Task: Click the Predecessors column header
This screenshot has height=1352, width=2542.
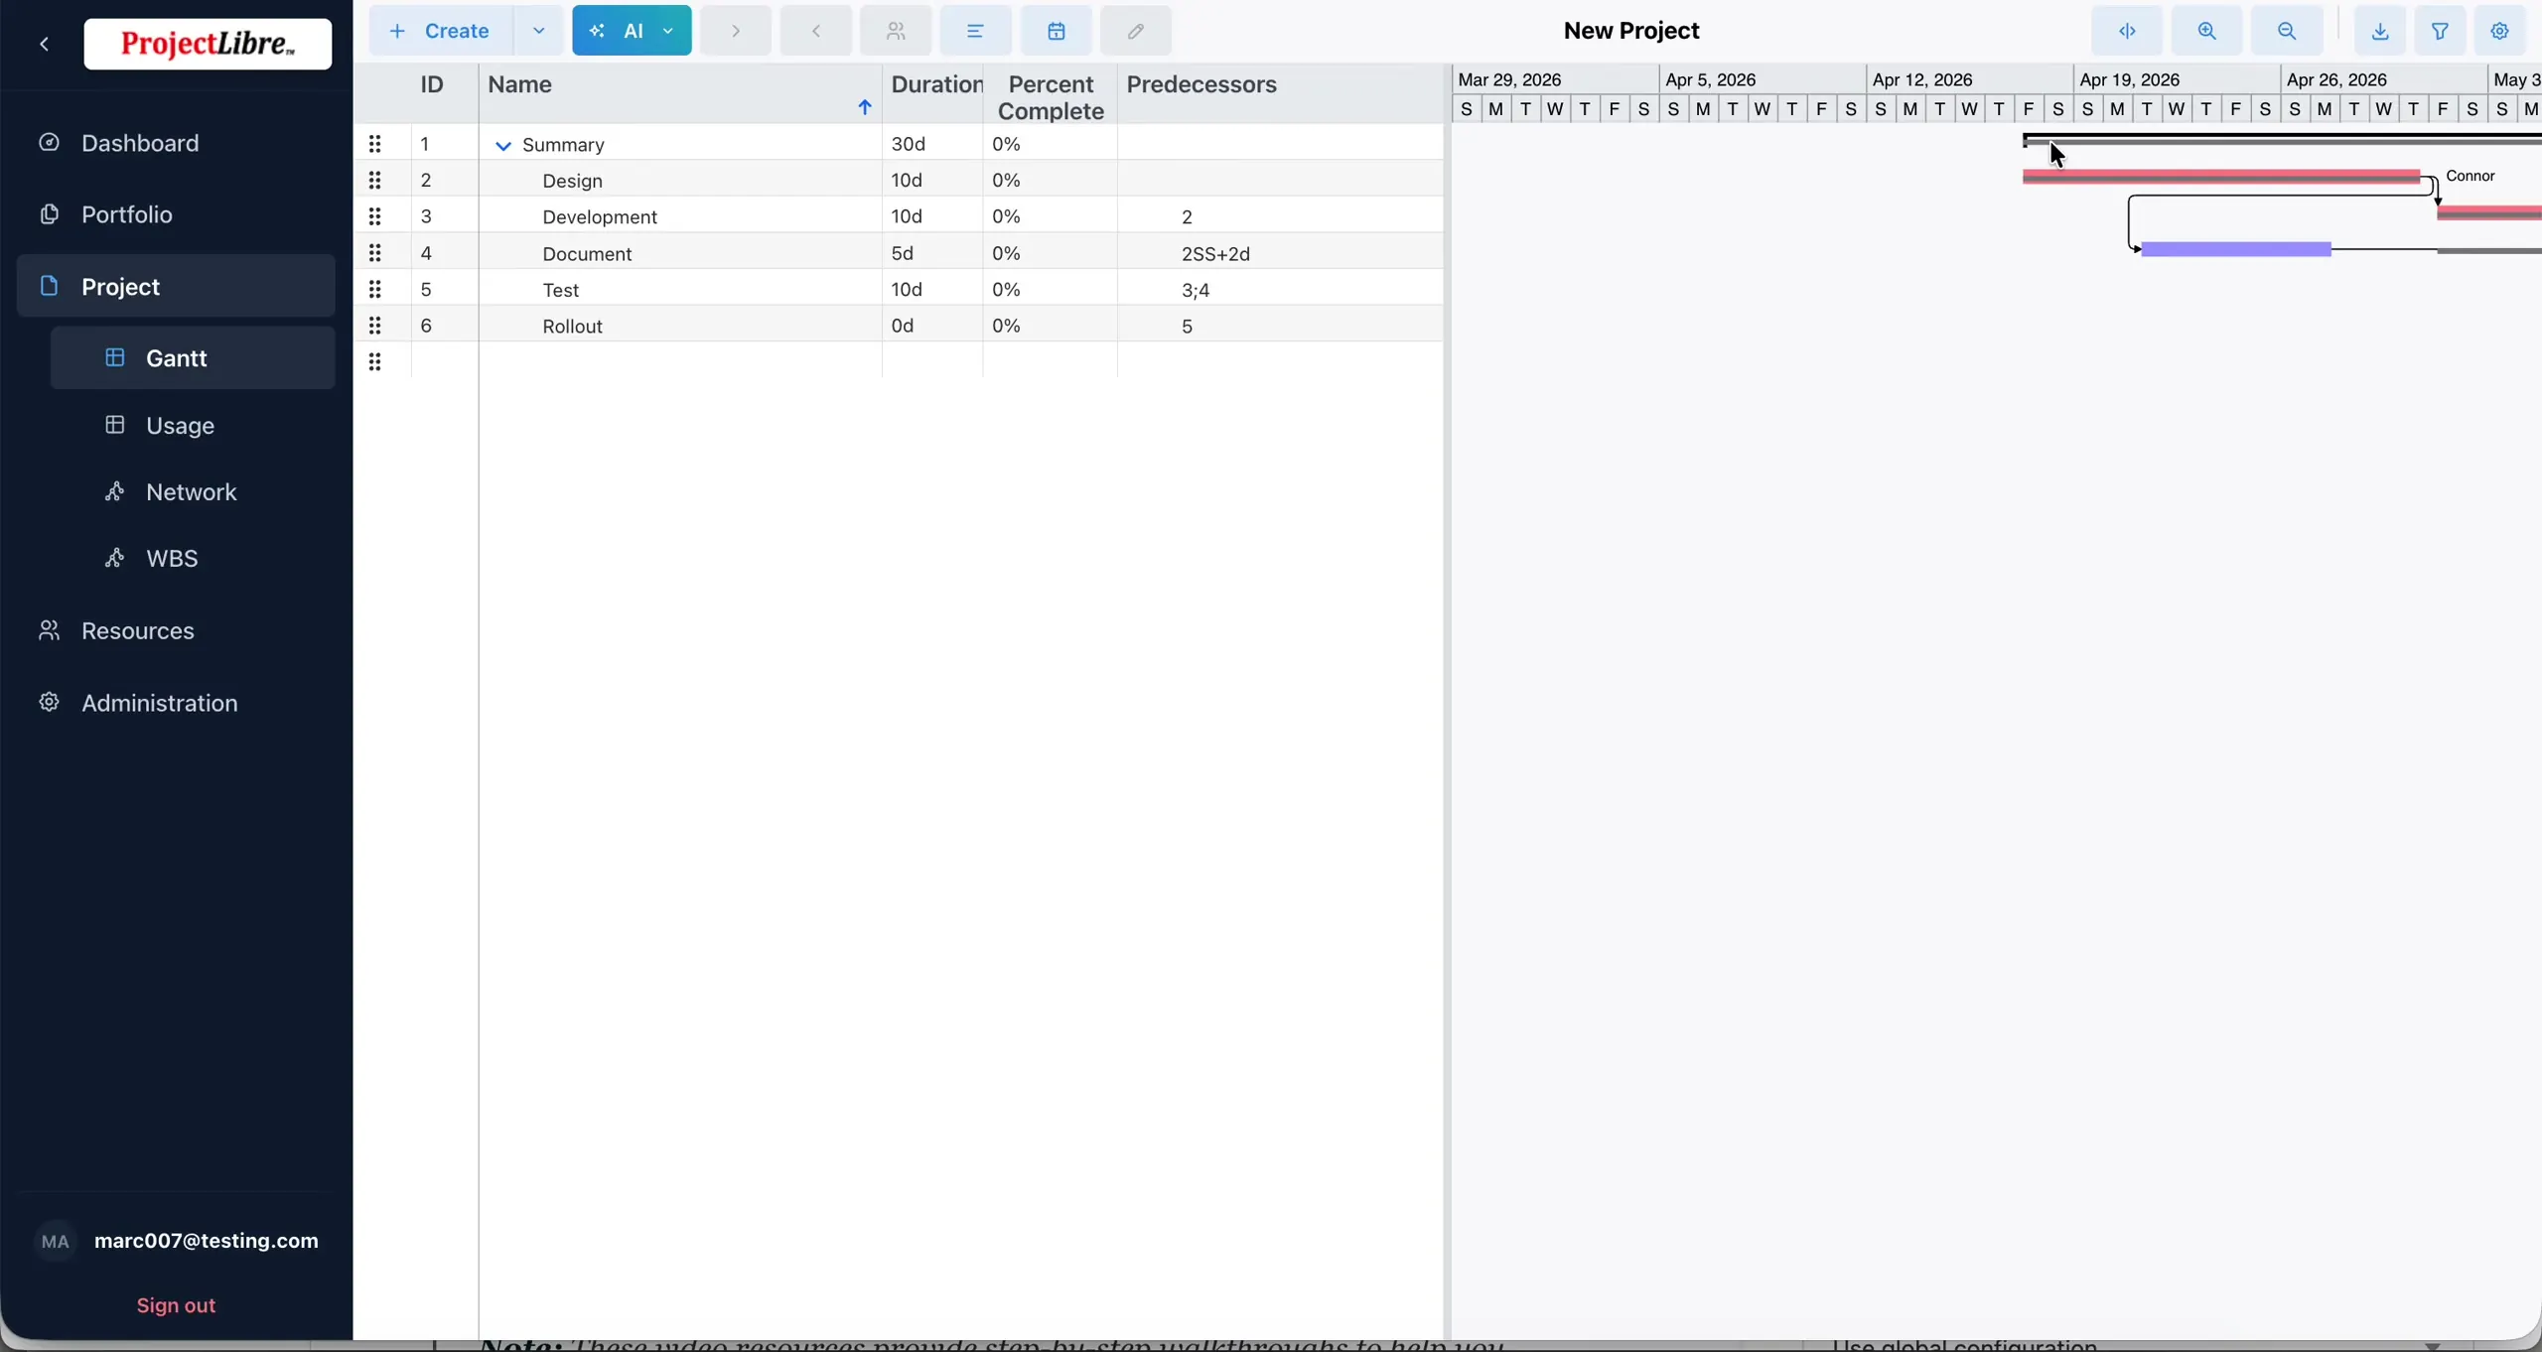Action: pyautogui.click(x=1280, y=93)
